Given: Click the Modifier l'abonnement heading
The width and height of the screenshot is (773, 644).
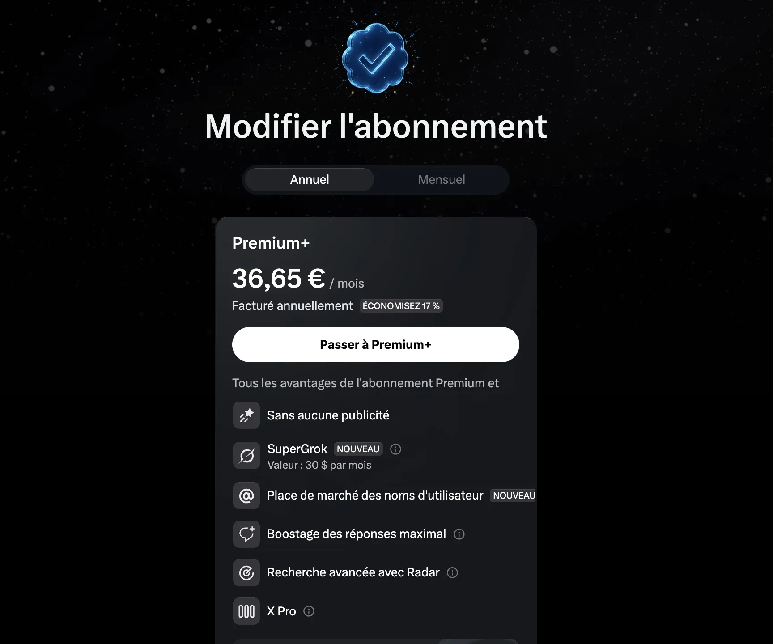Looking at the screenshot, I should click(376, 126).
